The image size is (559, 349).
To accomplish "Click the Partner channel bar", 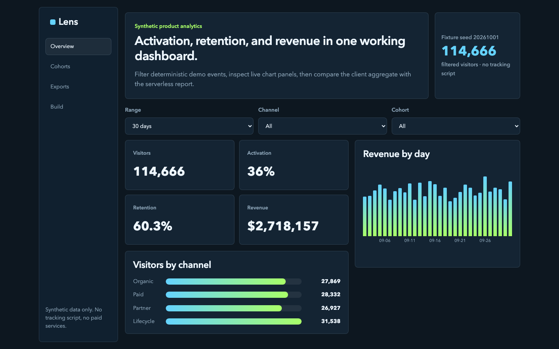I will point(234,308).
